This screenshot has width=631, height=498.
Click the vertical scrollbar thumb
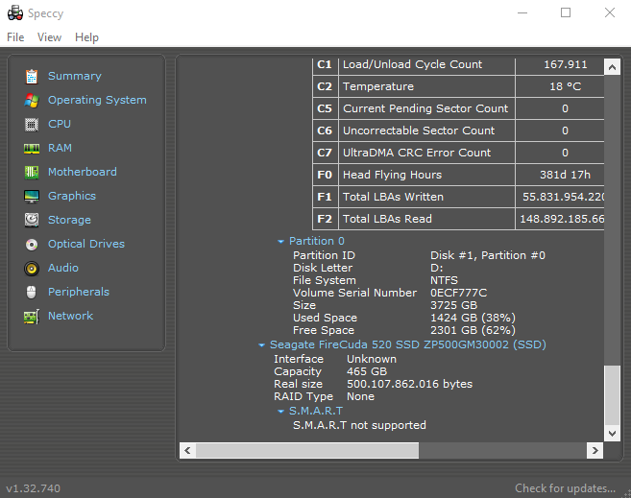pos(612,394)
